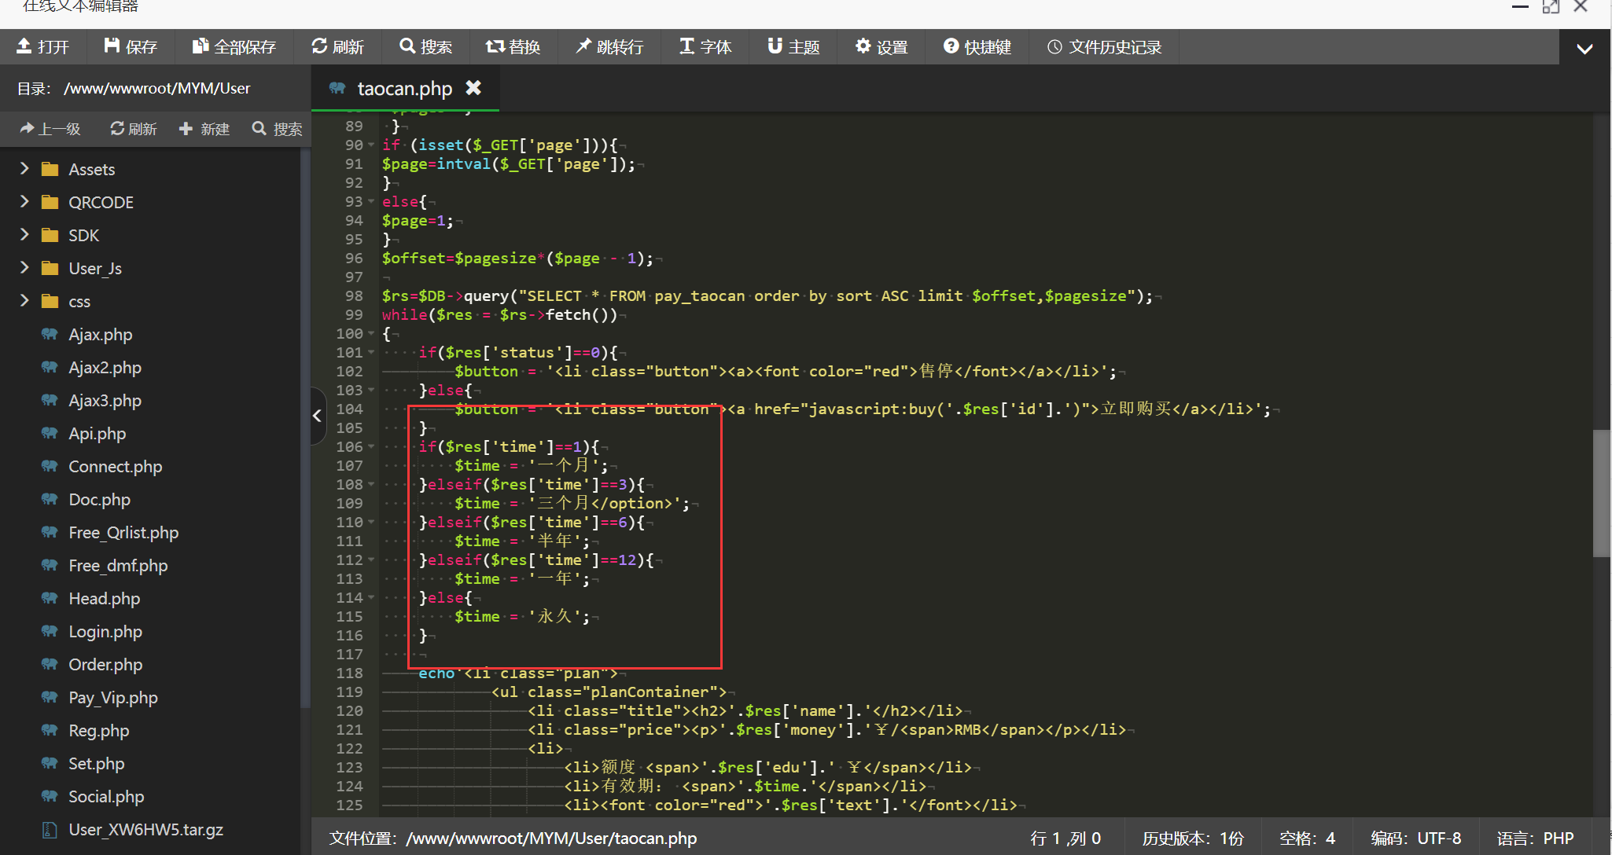
Task: Click the Login.php file type icon
Action: 50,631
